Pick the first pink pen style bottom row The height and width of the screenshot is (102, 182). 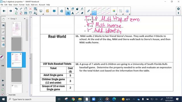coord(104,13)
